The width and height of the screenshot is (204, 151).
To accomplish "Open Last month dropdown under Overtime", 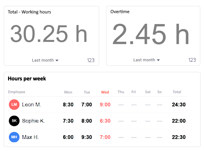I will pos(147,60).
